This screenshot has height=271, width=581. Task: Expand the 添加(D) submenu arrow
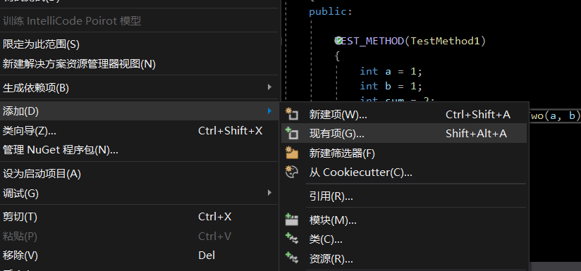(x=269, y=111)
